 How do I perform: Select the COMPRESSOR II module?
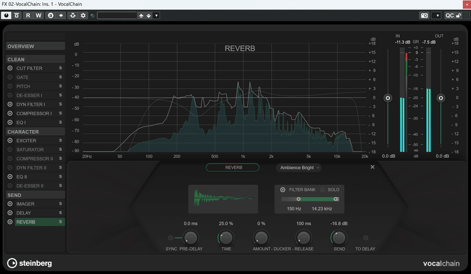(x=36, y=159)
